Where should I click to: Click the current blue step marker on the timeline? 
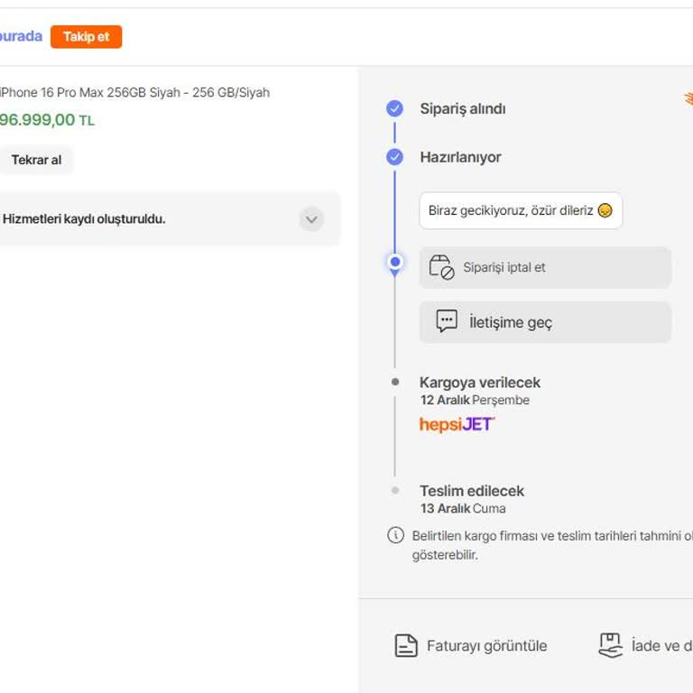tap(394, 263)
